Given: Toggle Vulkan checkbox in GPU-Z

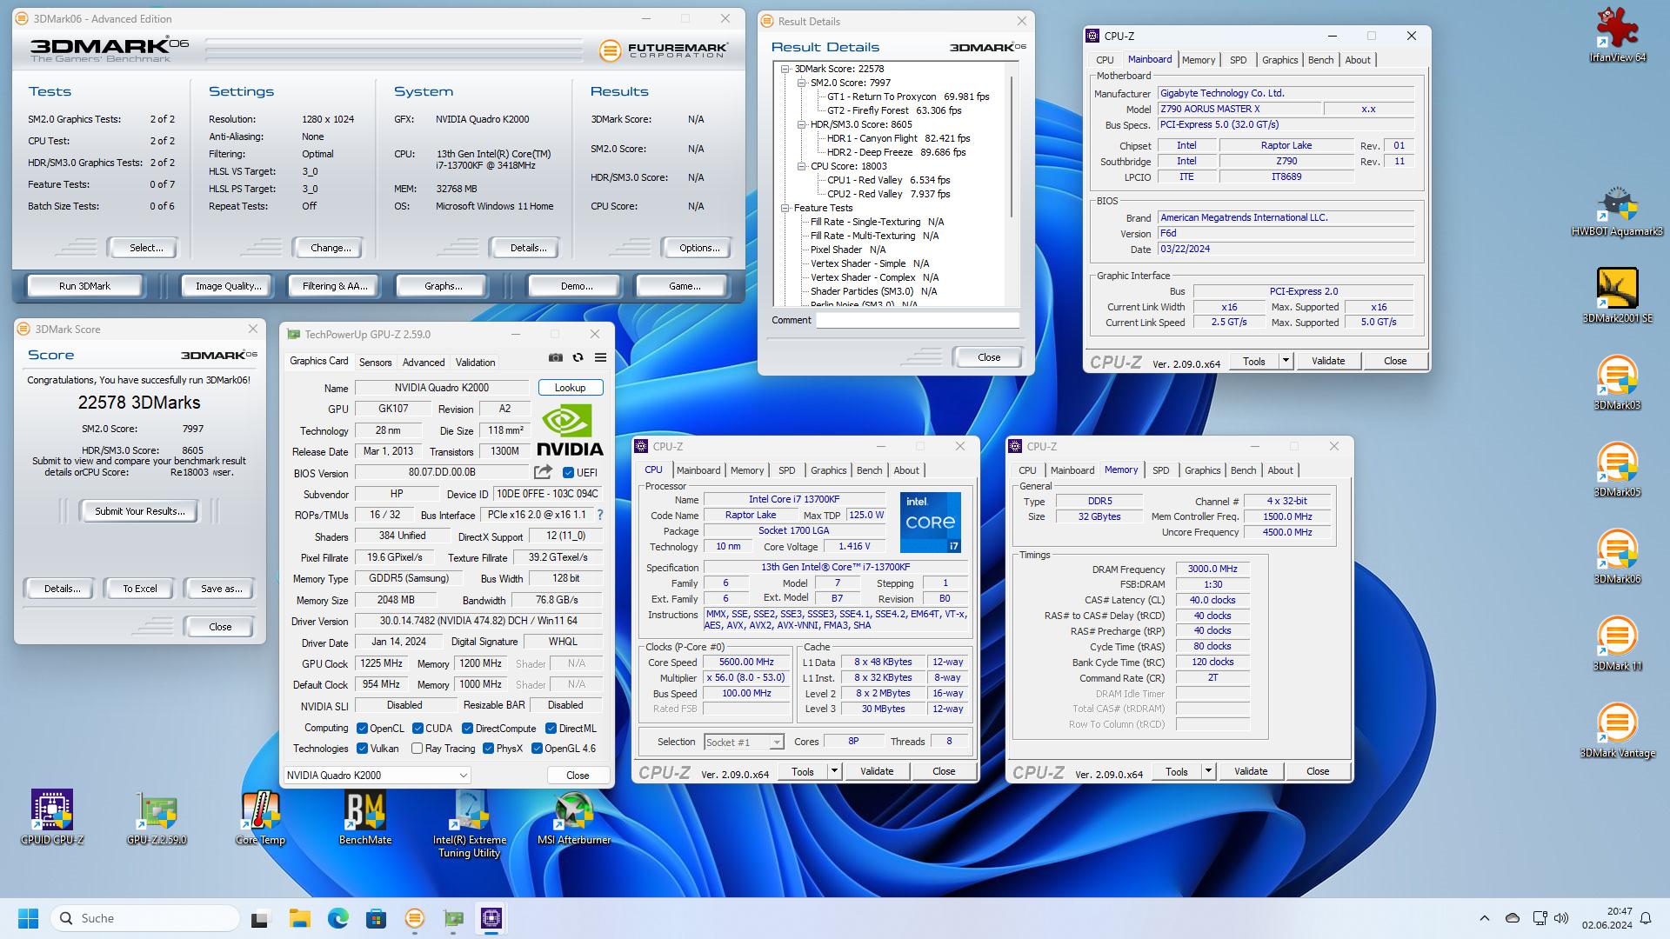Looking at the screenshot, I should 363,749.
